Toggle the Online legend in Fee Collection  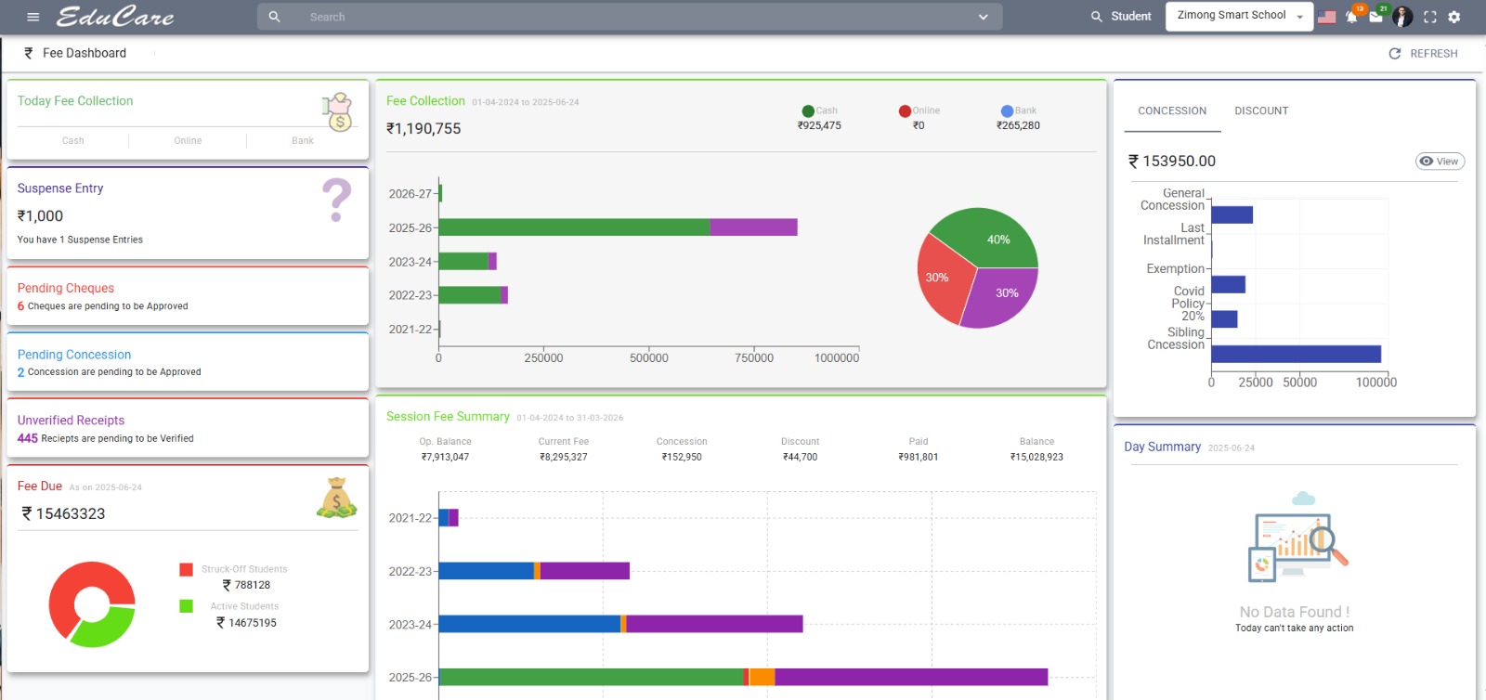click(919, 110)
